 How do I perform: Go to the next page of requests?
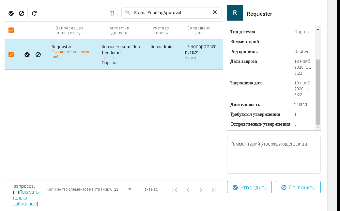[x=201, y=190]
